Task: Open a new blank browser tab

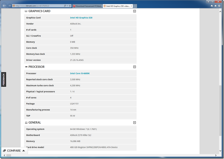Action: tap(135, 6)
